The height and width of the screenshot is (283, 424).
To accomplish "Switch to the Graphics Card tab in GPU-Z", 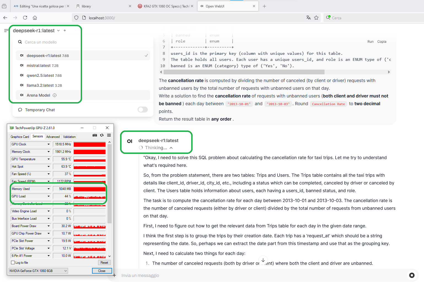I will tap(20, 137).
